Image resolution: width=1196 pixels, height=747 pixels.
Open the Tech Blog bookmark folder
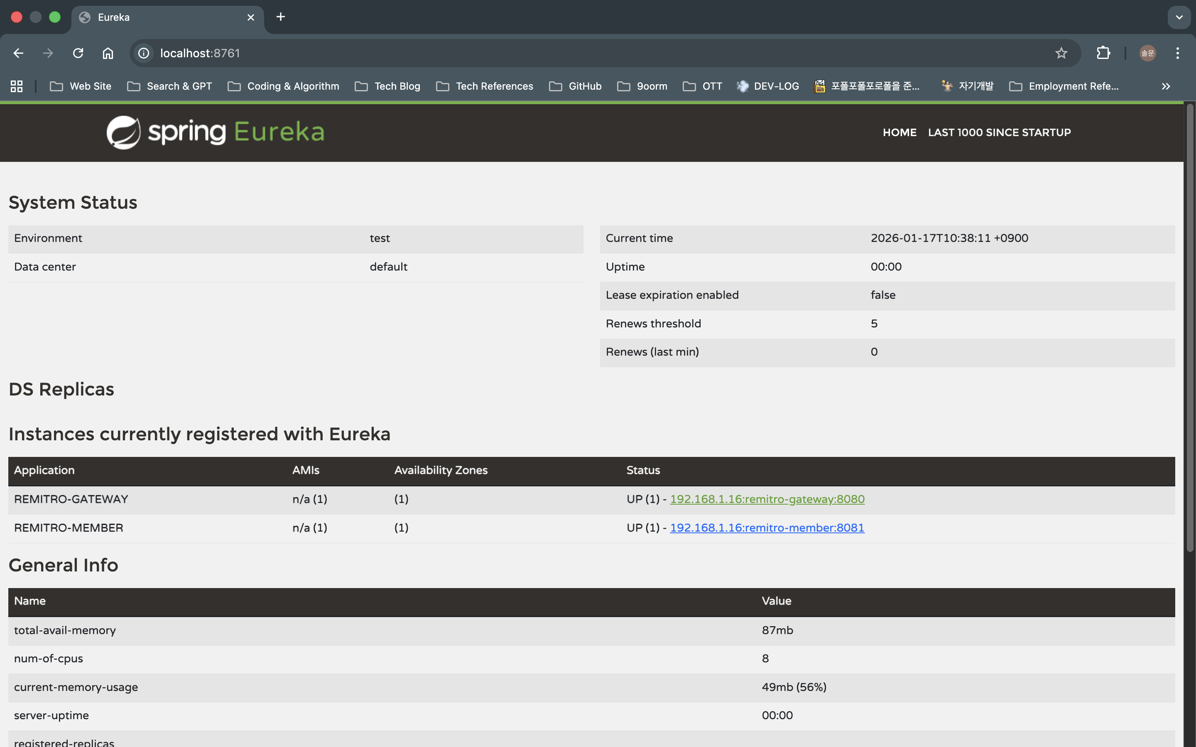tap(388, 86)
